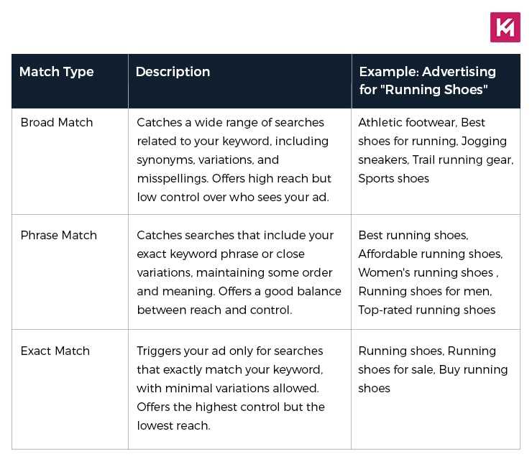The image size is (532, 462).
Task: Click the "Exact Match" row label
Action: pos(55,351)
